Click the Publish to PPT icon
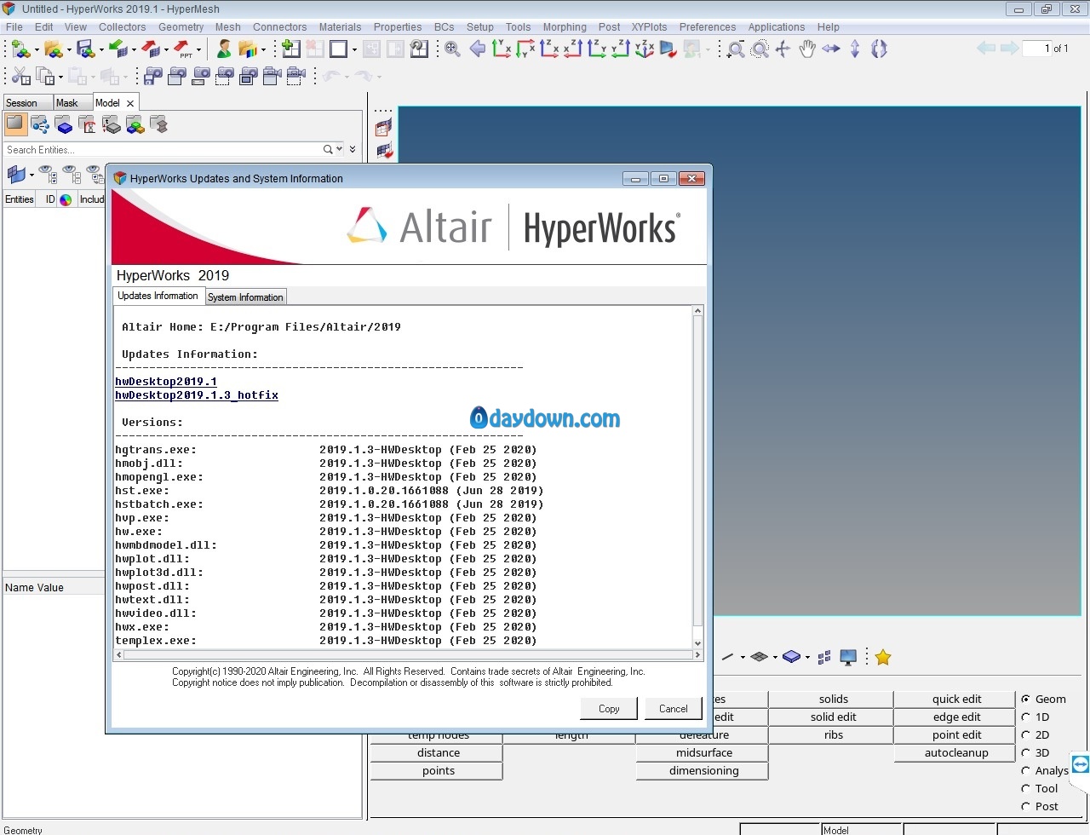1090x835 pixels. pos(182,49)
